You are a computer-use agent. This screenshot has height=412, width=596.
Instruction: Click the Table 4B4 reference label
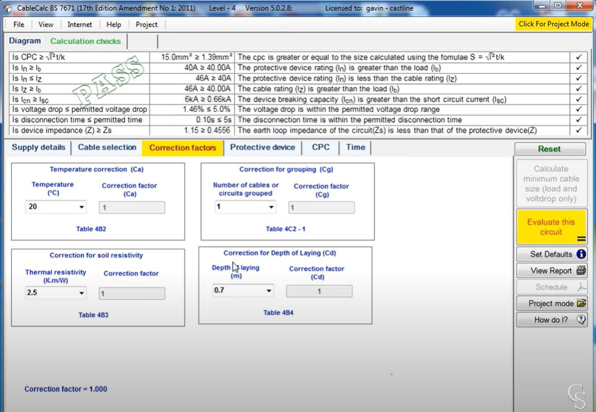click(278, 313)
